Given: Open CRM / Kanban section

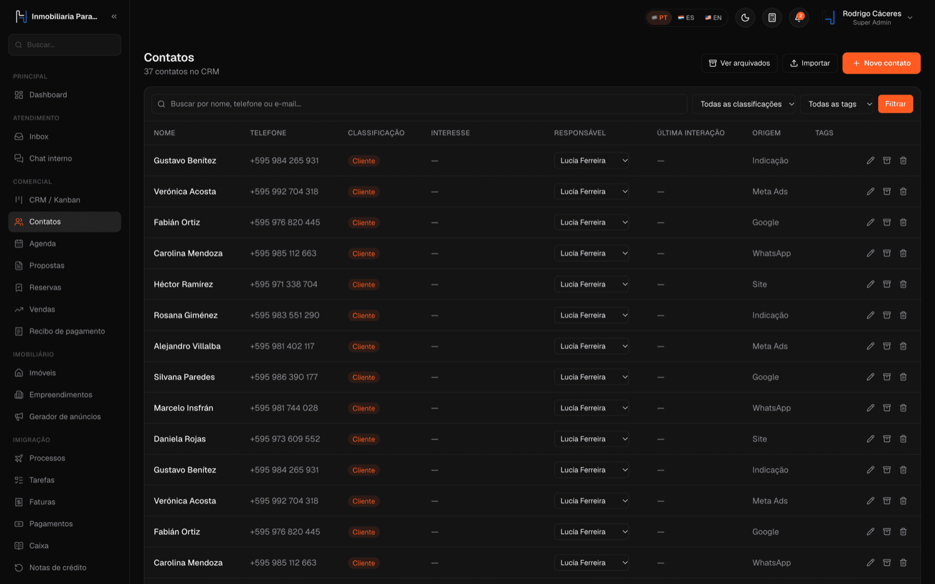Looking at the screenshot, I should pyautogui.click(x=65, y=200).
